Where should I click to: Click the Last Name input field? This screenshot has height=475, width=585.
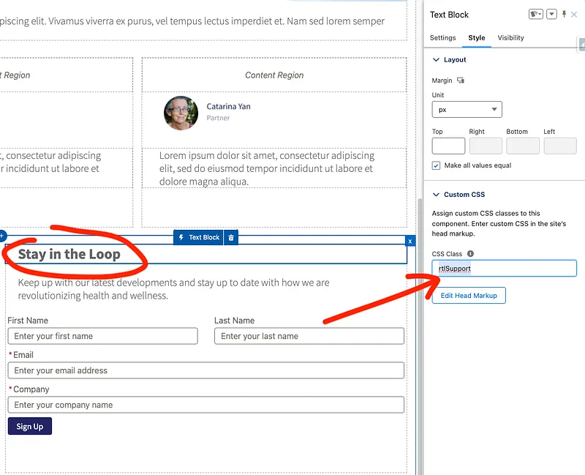309,336
